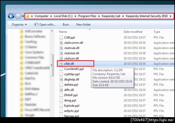Select Local Disk (C:) breadcrumb
Screen dimensions: 175x123
[x=63, y=16]
